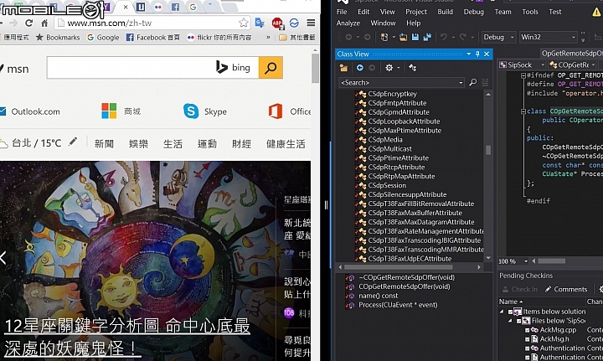
Task: Click the Save toolbar icon
Action: click(x=415, y=37)
